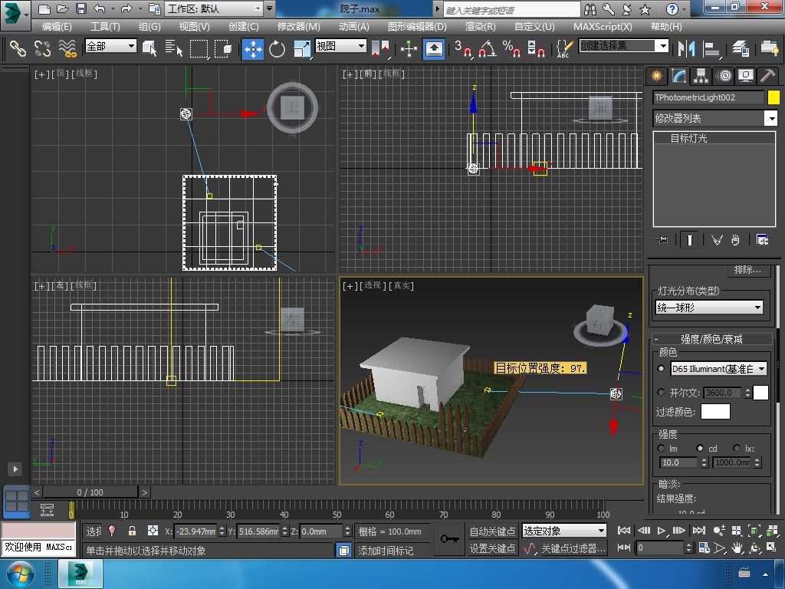
Task: Toggle Percent Snap button
Action: (511, 48)
